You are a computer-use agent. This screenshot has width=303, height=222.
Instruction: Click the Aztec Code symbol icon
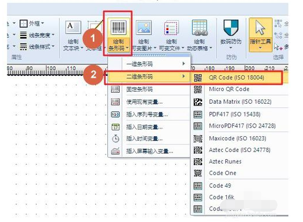tap(198, 150)
